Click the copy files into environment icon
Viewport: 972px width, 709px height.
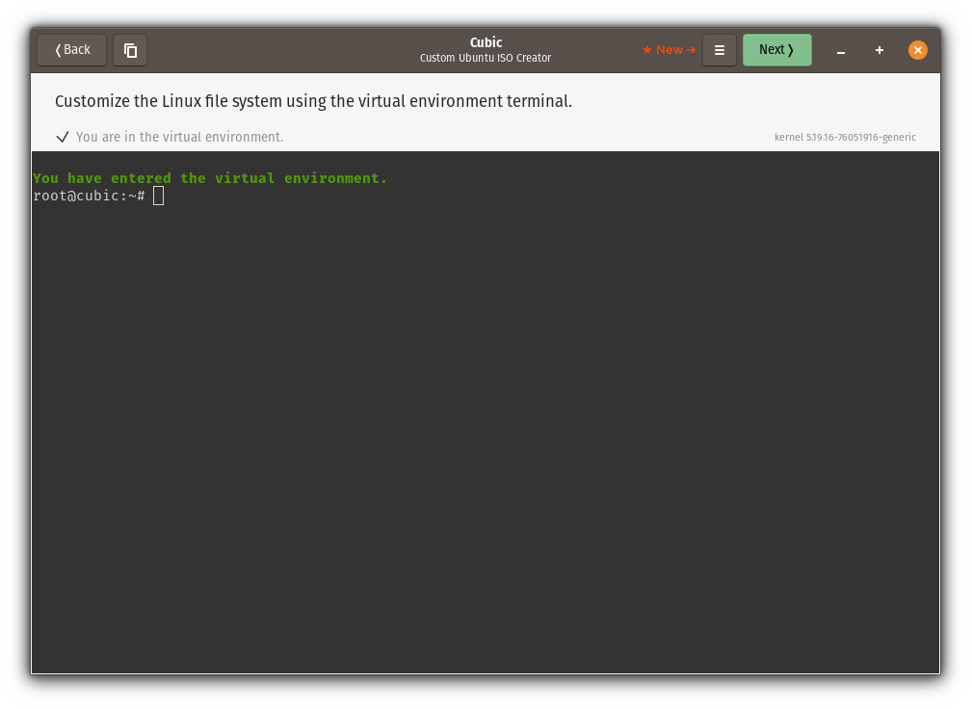[x=130, y=50]
